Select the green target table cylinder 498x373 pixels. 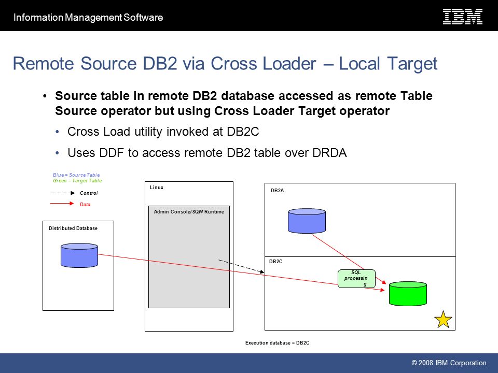[408, 294]
